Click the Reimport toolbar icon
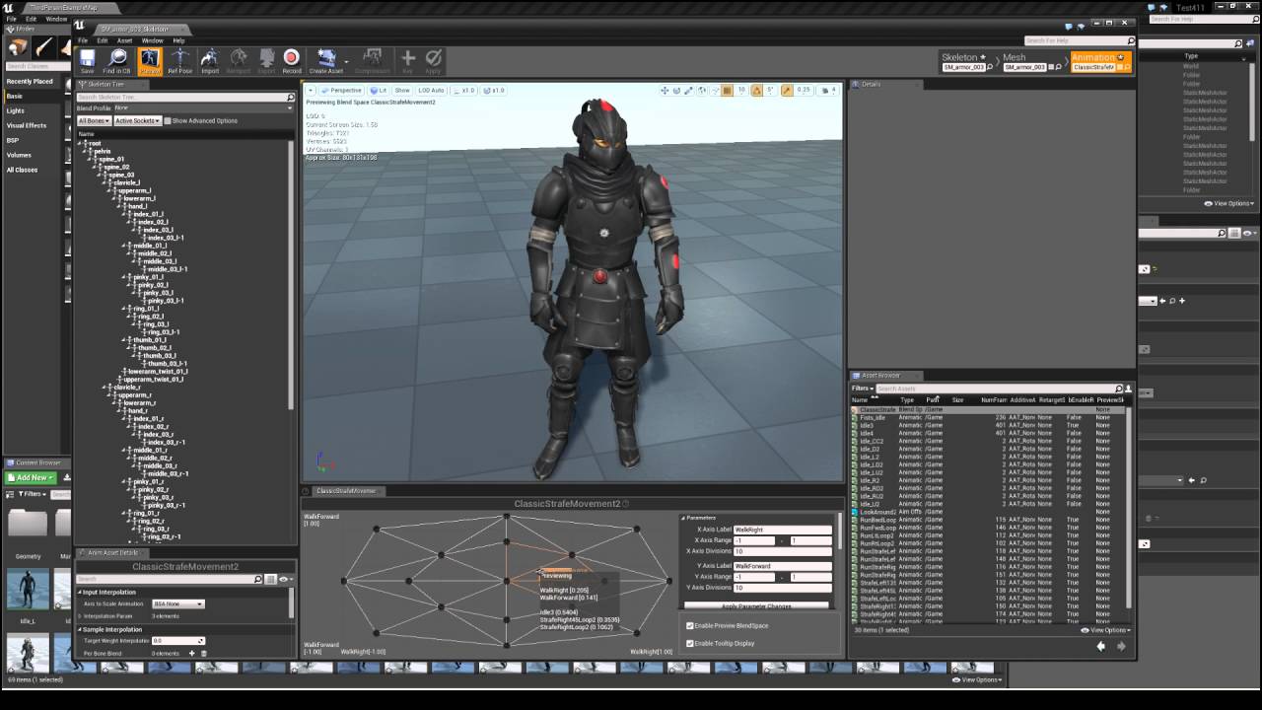This screenshot has height=710, width=1262. click(239, 61)
